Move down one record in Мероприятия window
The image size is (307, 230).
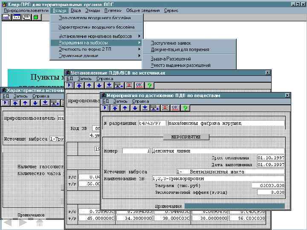click(x=135, y=108)
